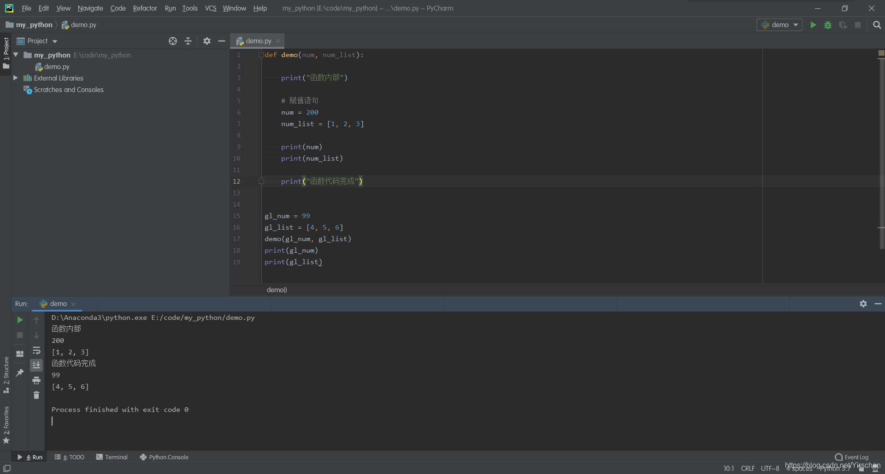Open the Code menu
This screenshot has width=885, height=474.
(118, 8)
